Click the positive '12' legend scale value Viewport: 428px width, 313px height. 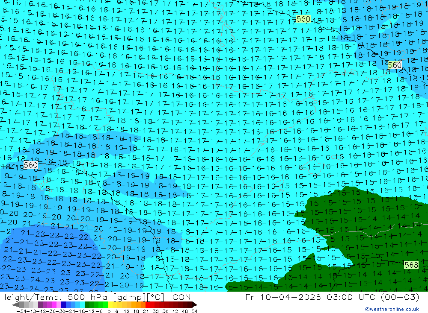126,311
